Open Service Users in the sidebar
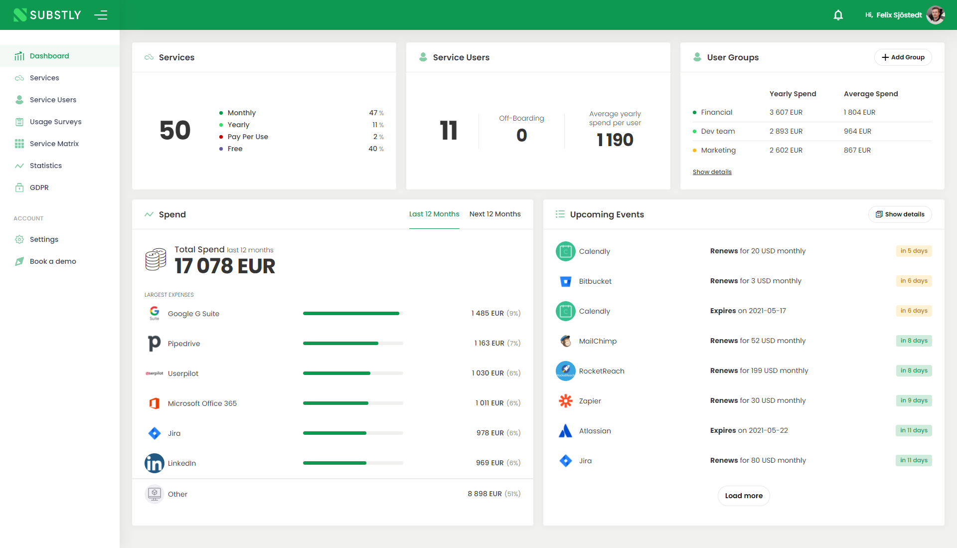The width and height of the screenshot is (957, 548). (60, 100)
